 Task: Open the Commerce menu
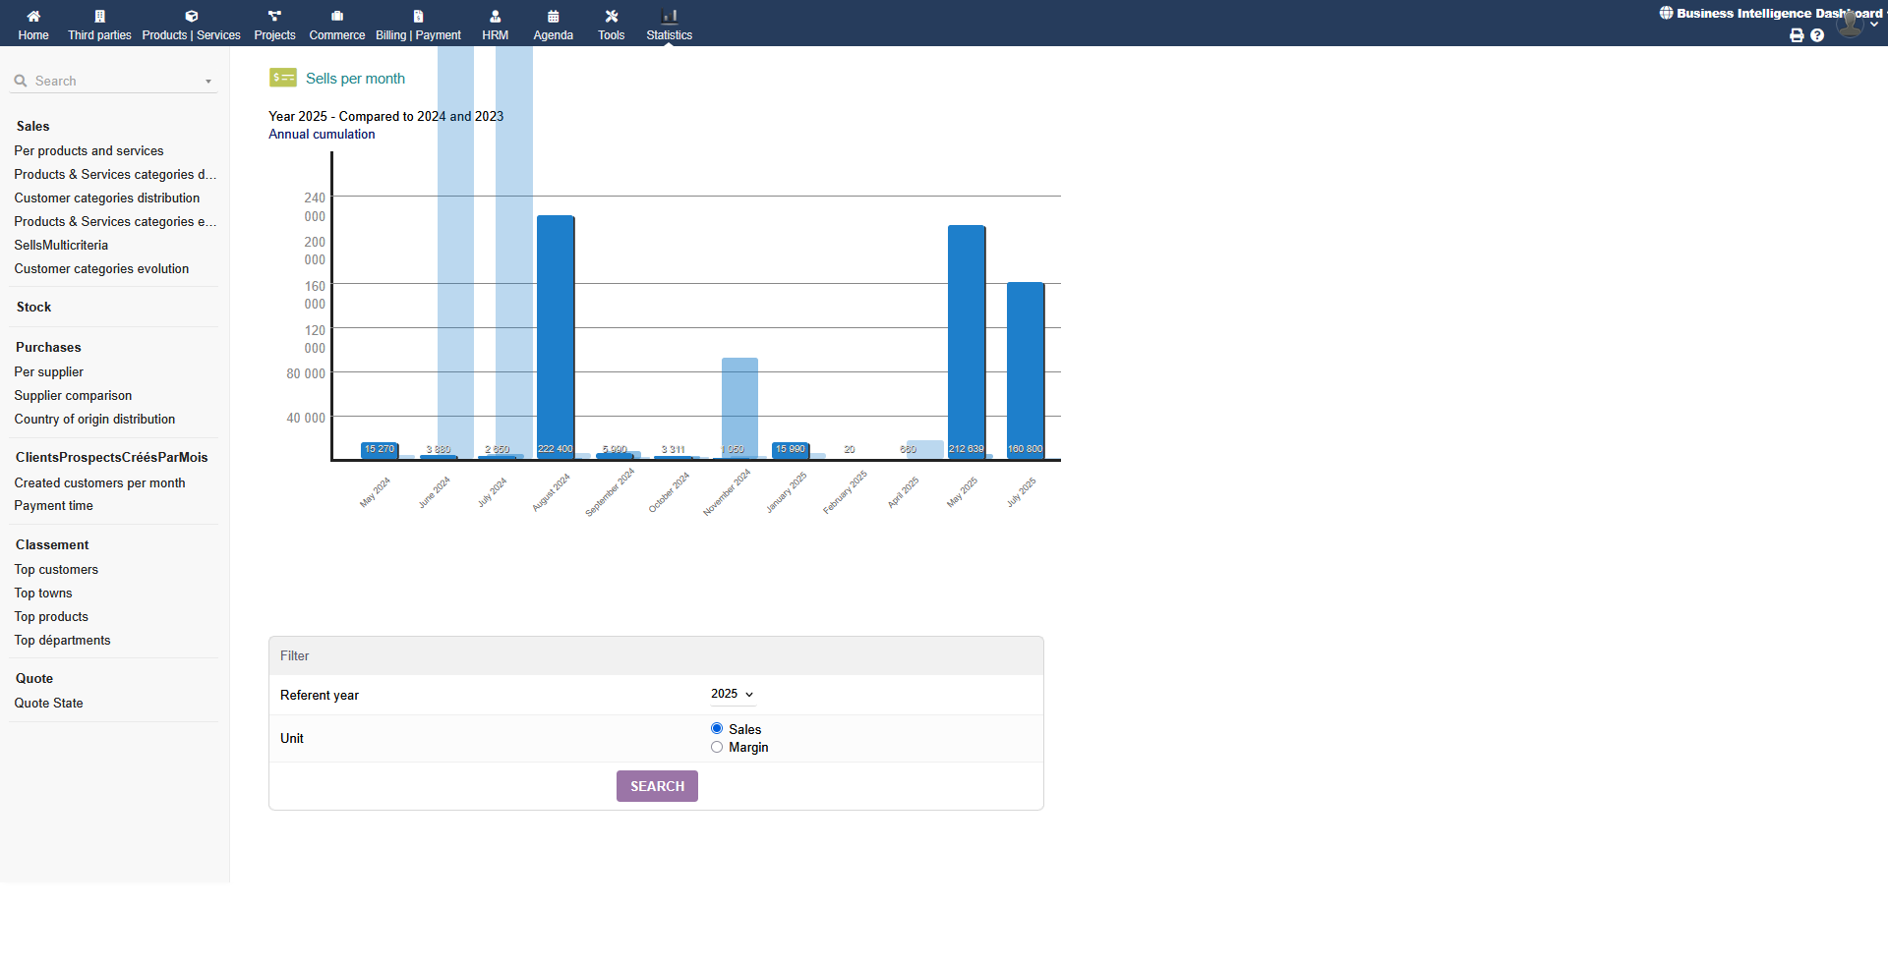[336, 25]
